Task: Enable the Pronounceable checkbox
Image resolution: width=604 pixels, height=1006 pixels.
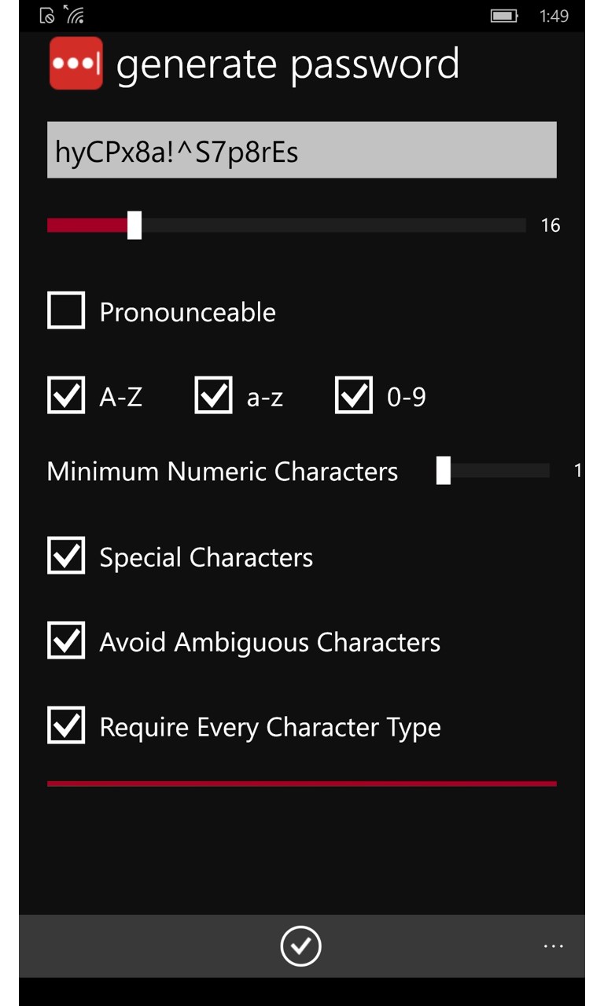Action: pos(66,310)
